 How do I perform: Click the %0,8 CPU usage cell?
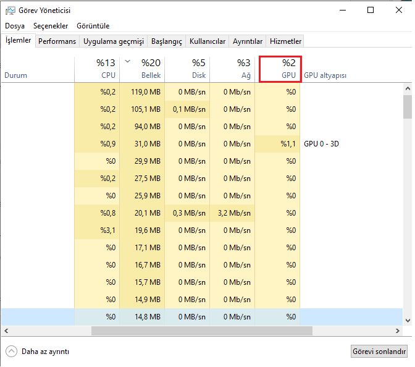(97, 213)
